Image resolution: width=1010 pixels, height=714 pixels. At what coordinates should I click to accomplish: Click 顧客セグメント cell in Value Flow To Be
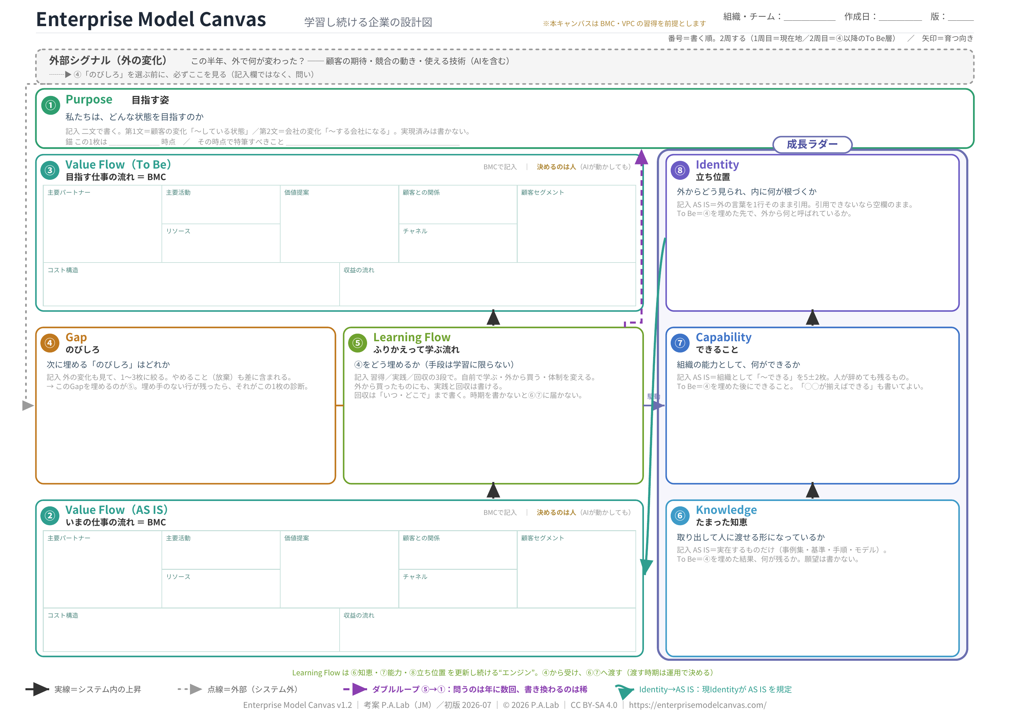tap(576, 224)
